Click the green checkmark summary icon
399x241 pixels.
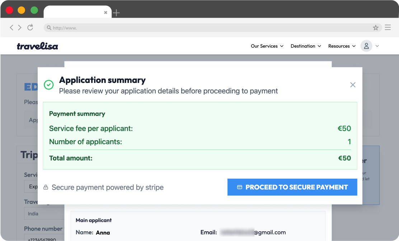pos(48,85)
